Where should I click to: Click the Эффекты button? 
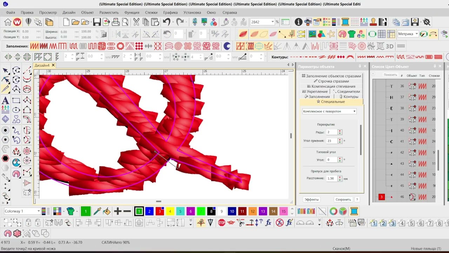tap(311, 200)
